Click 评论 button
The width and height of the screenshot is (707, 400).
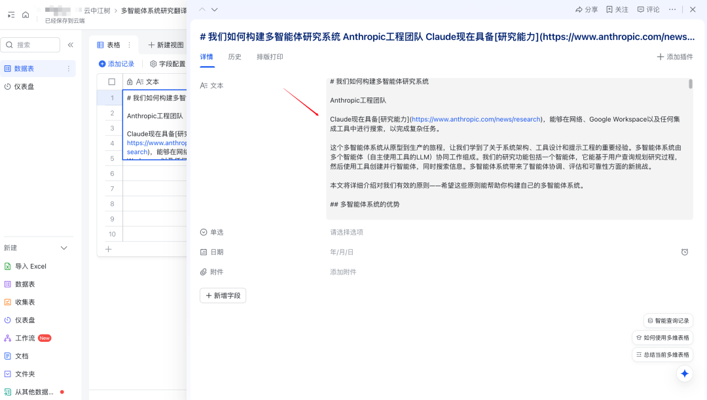click(648, 9)
